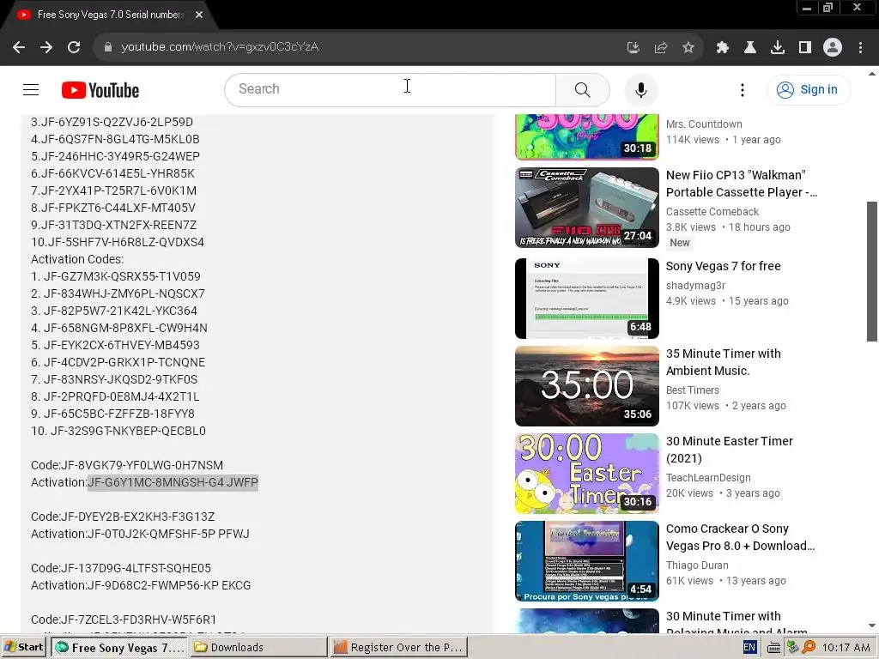Click the Mrs. Countdown channel name
This screenshot has height=659, width=879.
pyautogui.click(x=704, y=124)
